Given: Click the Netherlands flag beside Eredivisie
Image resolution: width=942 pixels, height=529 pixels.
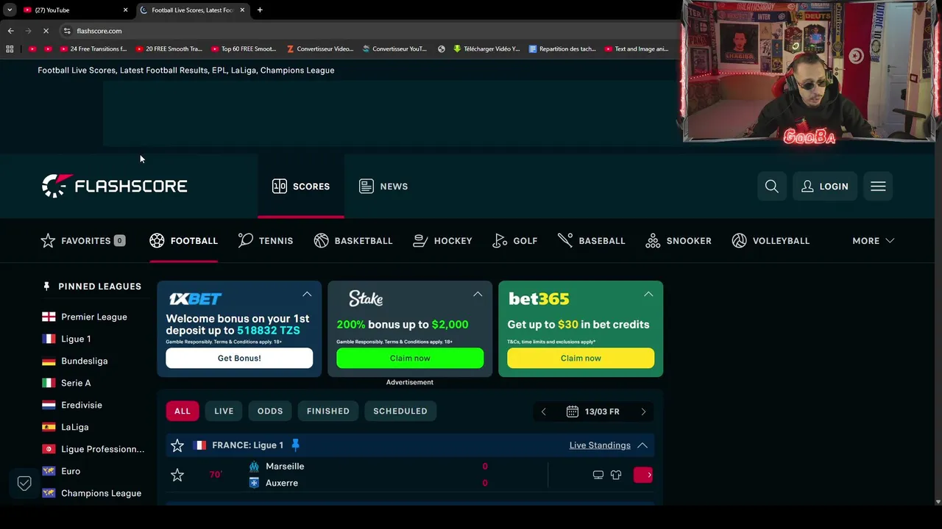Looking at the screenshot, I should coord(49,405).
